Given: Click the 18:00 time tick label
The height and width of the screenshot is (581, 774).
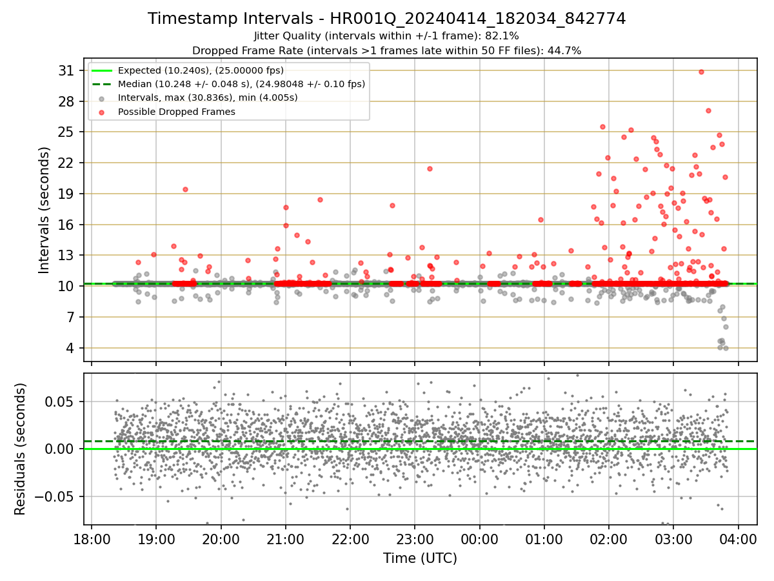Looking at the screenshot, I should (x=92, y=538).
